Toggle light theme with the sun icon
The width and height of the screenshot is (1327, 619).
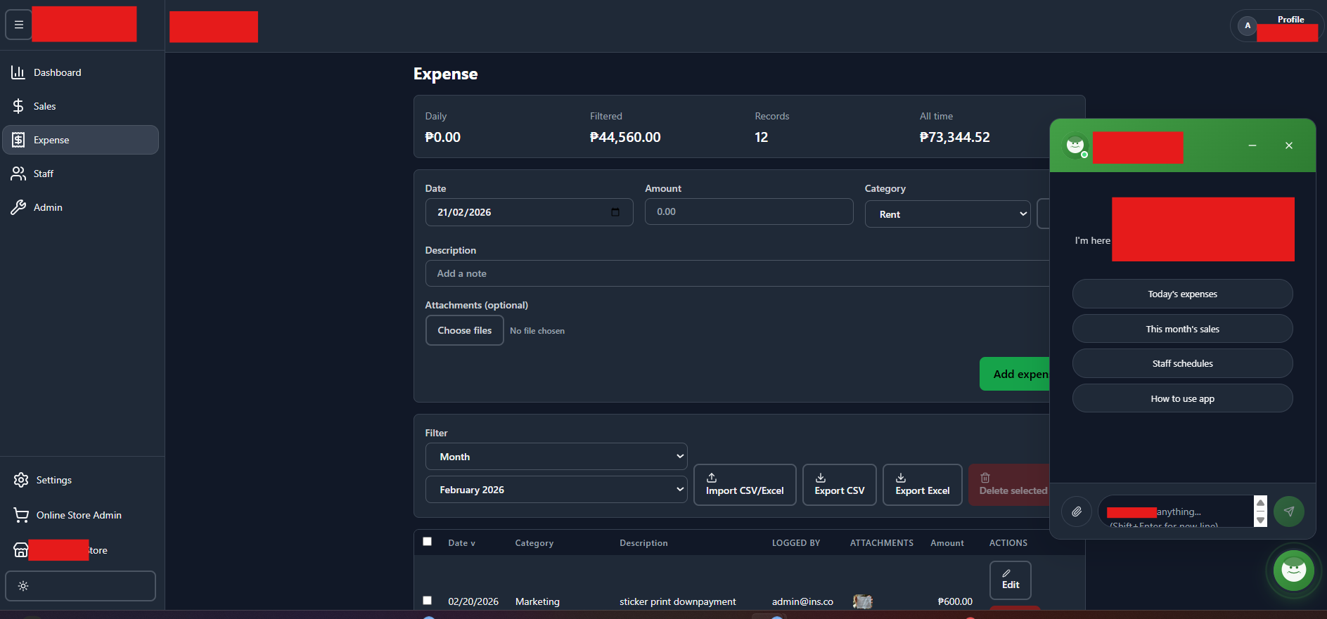[x=23, y=586]
